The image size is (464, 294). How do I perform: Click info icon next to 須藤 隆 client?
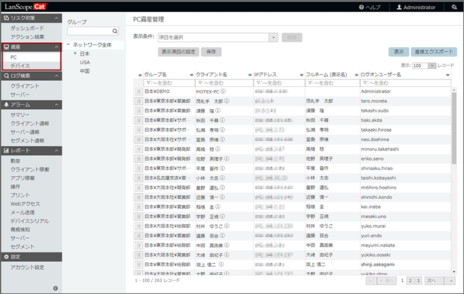pos(218,110)
